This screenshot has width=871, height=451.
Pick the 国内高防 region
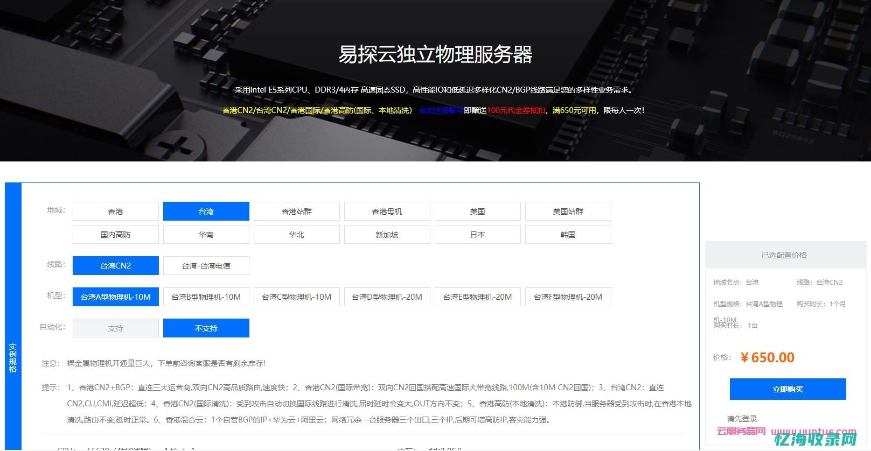pos(116,235)
